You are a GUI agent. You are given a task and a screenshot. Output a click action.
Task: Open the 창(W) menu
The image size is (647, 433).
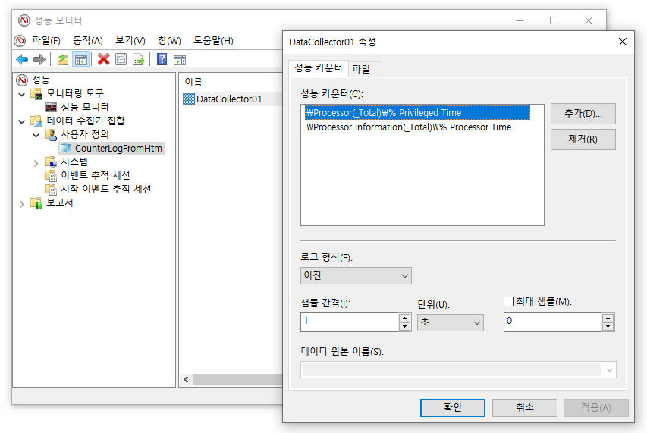(x=169, y=40)
